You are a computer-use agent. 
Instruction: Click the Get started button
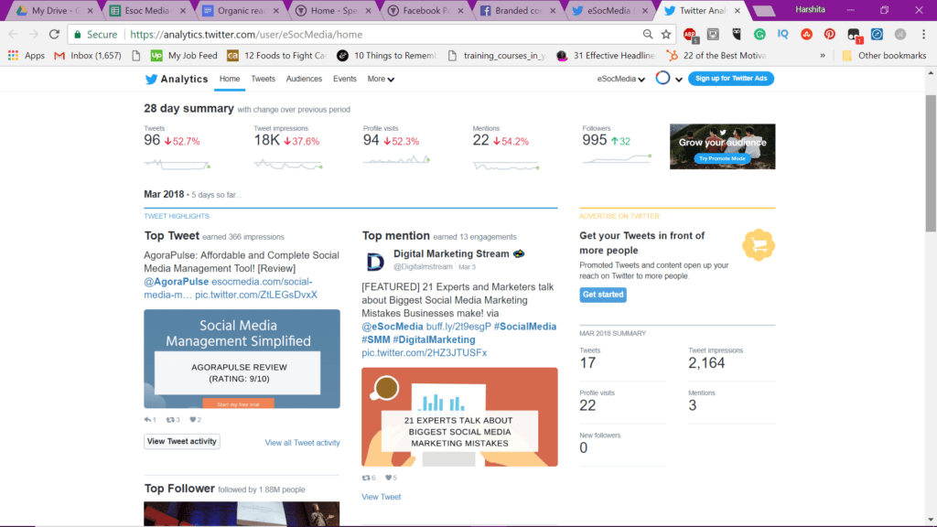[603, 295]
